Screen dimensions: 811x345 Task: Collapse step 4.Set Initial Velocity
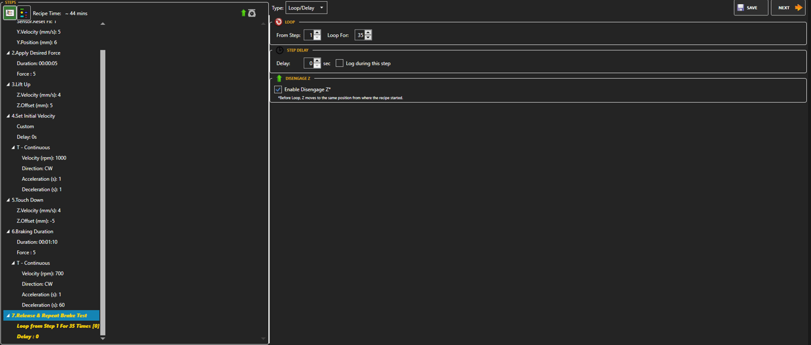point(8,116)
